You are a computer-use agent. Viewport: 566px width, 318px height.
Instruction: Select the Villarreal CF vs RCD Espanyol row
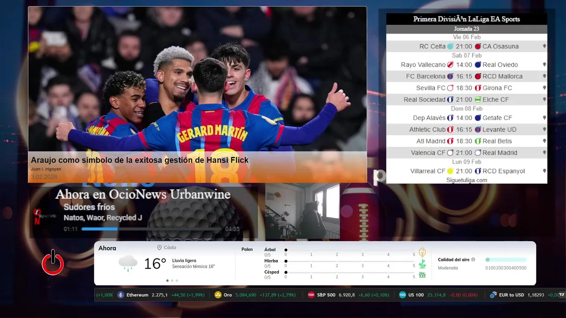click(467, 171)
